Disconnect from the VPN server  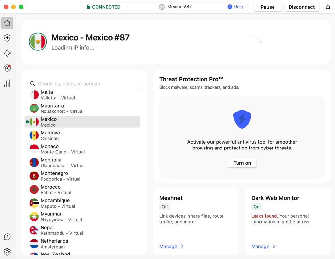pos(302,7)
